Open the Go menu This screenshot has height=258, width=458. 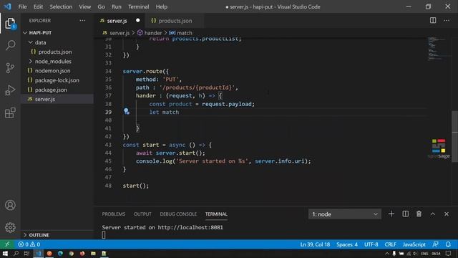tap(101, 6)
